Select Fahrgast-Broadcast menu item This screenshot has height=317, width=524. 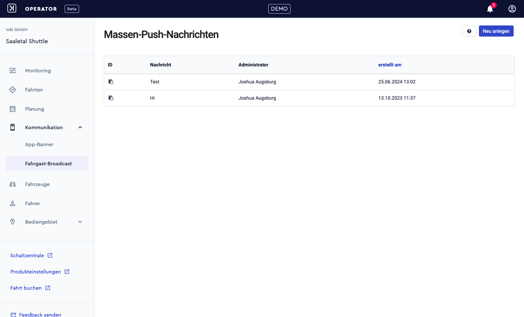click(x=47, y=163)
